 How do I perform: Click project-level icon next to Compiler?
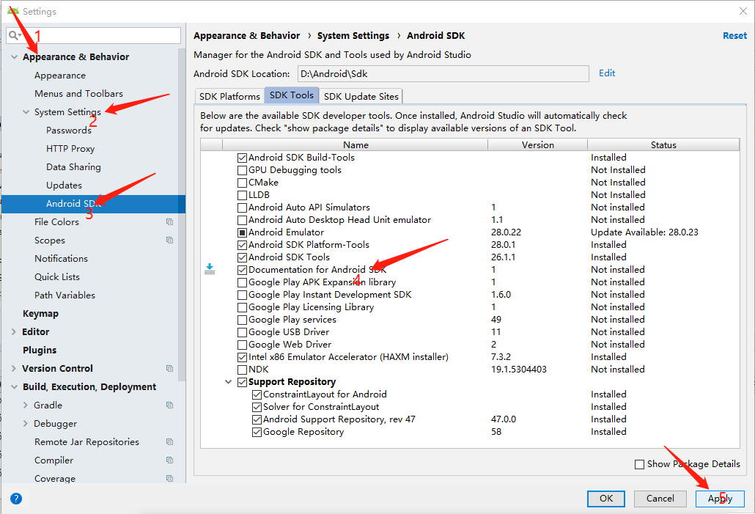169,460
